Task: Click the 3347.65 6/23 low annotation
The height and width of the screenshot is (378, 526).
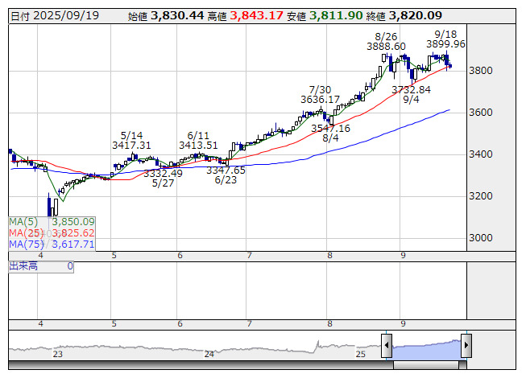Action: (x=226, y=175)
